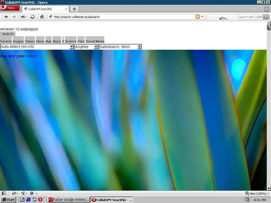Open the View (100%) zoom control
The width and height of the screenshot is (271, 203).
(x=257, y=193)
